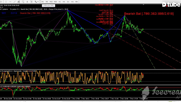Select the trendline drawing tool
The width and height of the screenshot is (181, 102).
pos(14,2)
